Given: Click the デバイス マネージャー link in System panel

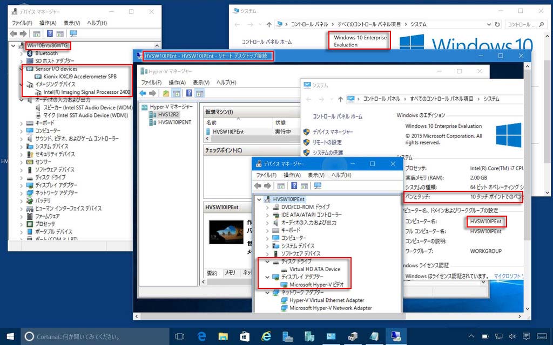Looking at the screenshot, I should pos(333,132).
